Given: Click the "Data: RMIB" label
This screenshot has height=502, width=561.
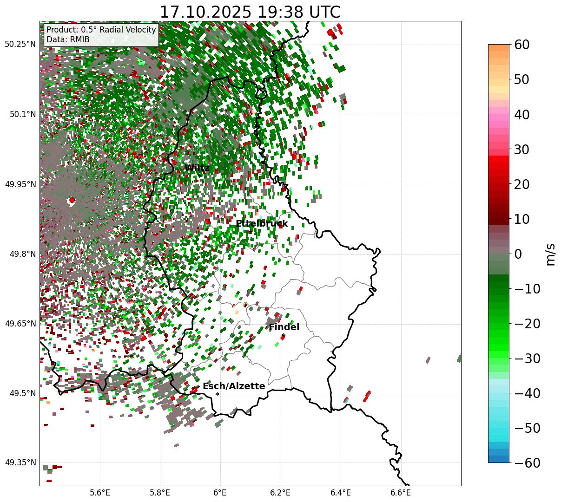Looking at the screenshot, I should click(68, 39).
